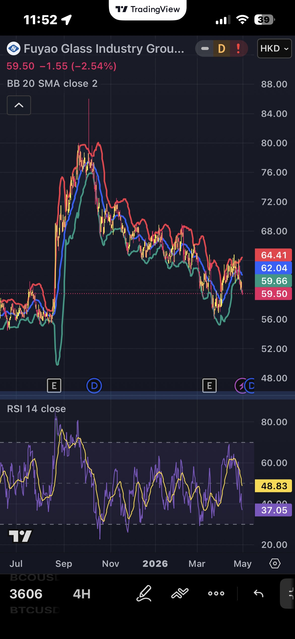This screenshot has width=295, height=639.
Task: Select the RSI 14 close indicator label
Action: coord(37,409)
